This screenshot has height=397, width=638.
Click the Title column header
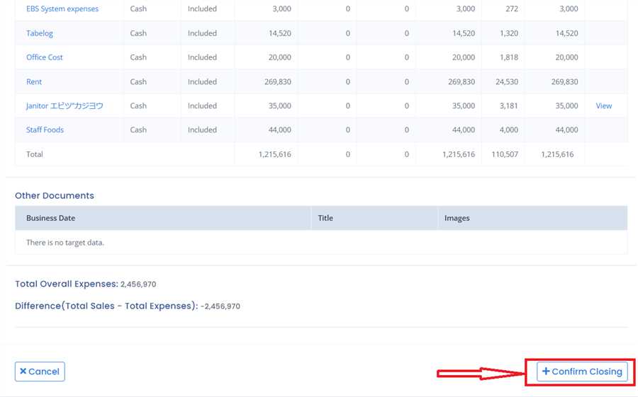tap(325, 218)
